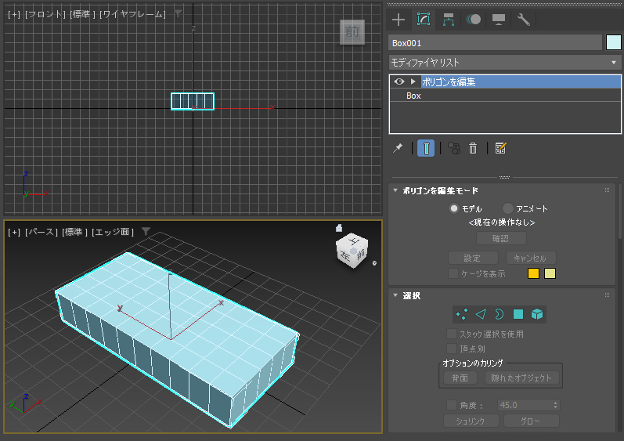Viewport: 624px width, 441px height.
Task: Select the アニメート radio button
Action: point(508,208)
